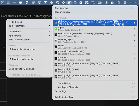The height and width of the screenshot is (106, 139).
Task: Open the calendar icon in menu bar
Action: pos(112,3)
